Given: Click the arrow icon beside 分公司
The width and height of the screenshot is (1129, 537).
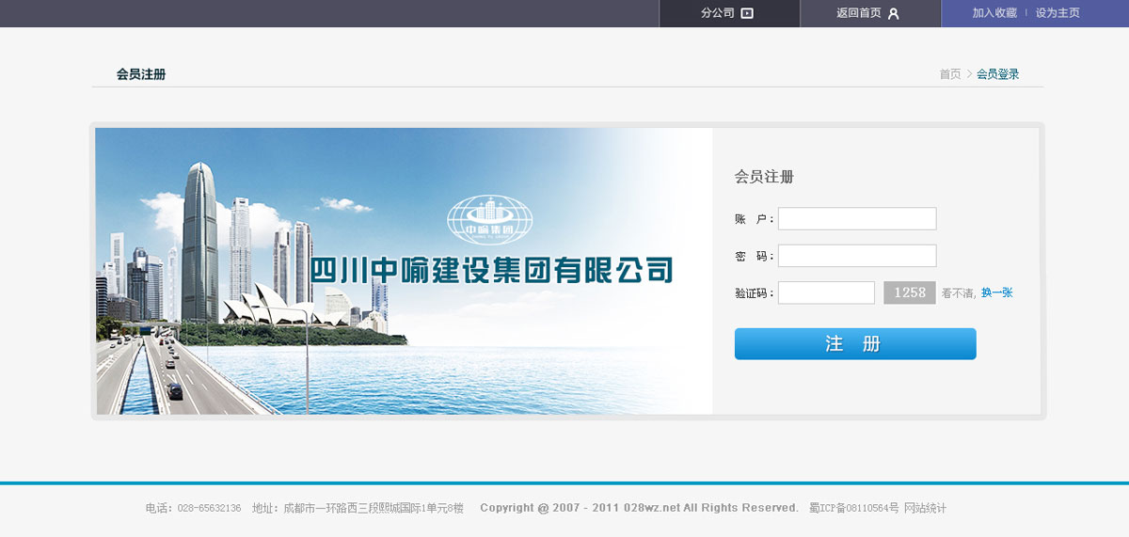Looking at the screenshot, I should click(747, 13).
